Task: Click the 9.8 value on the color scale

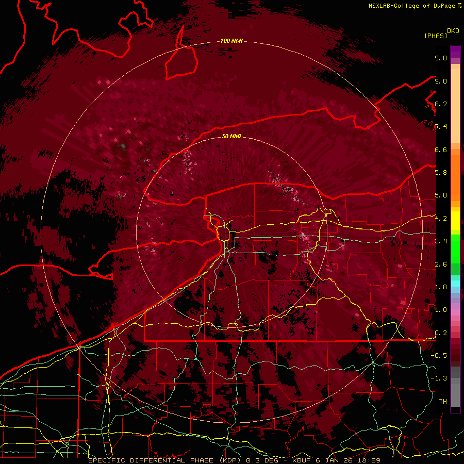Action: (x=441, y=58)
